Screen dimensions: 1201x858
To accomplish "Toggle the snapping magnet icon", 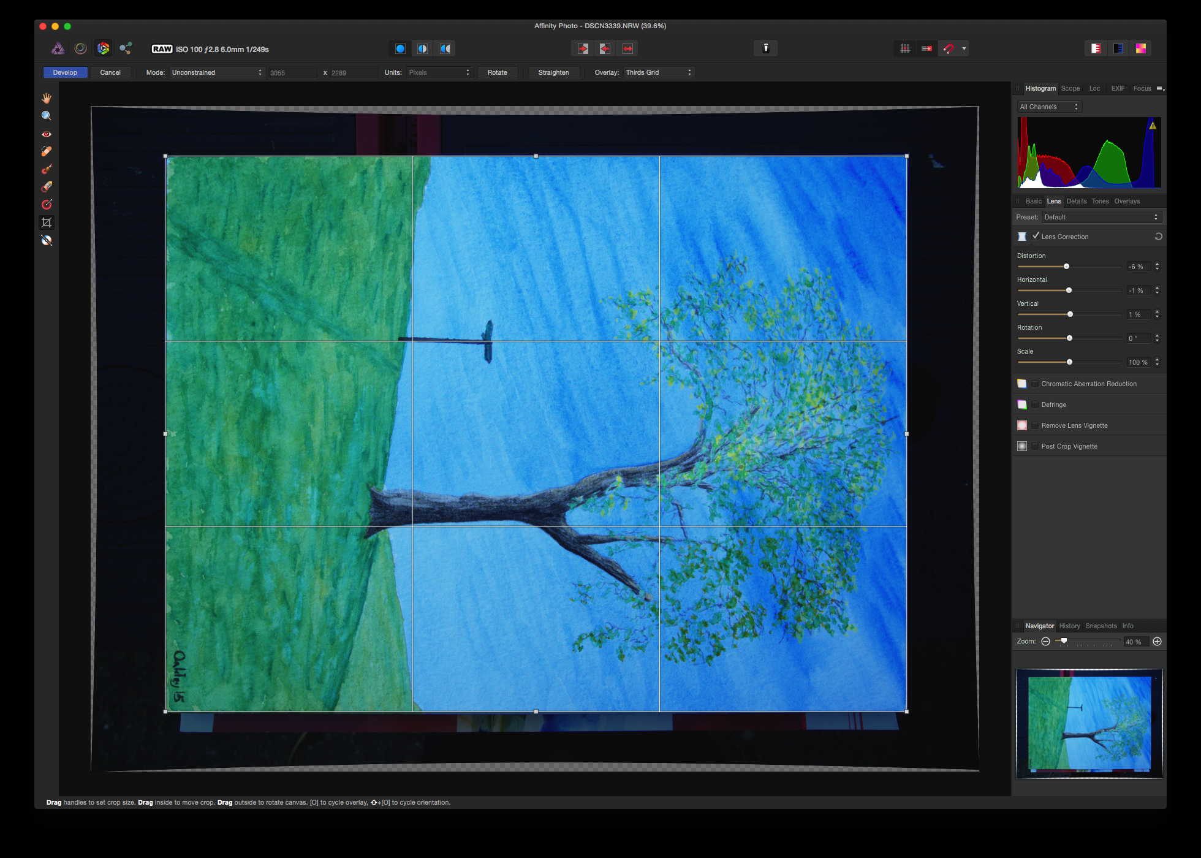I will pyautogui.click(x=949, y=48).
